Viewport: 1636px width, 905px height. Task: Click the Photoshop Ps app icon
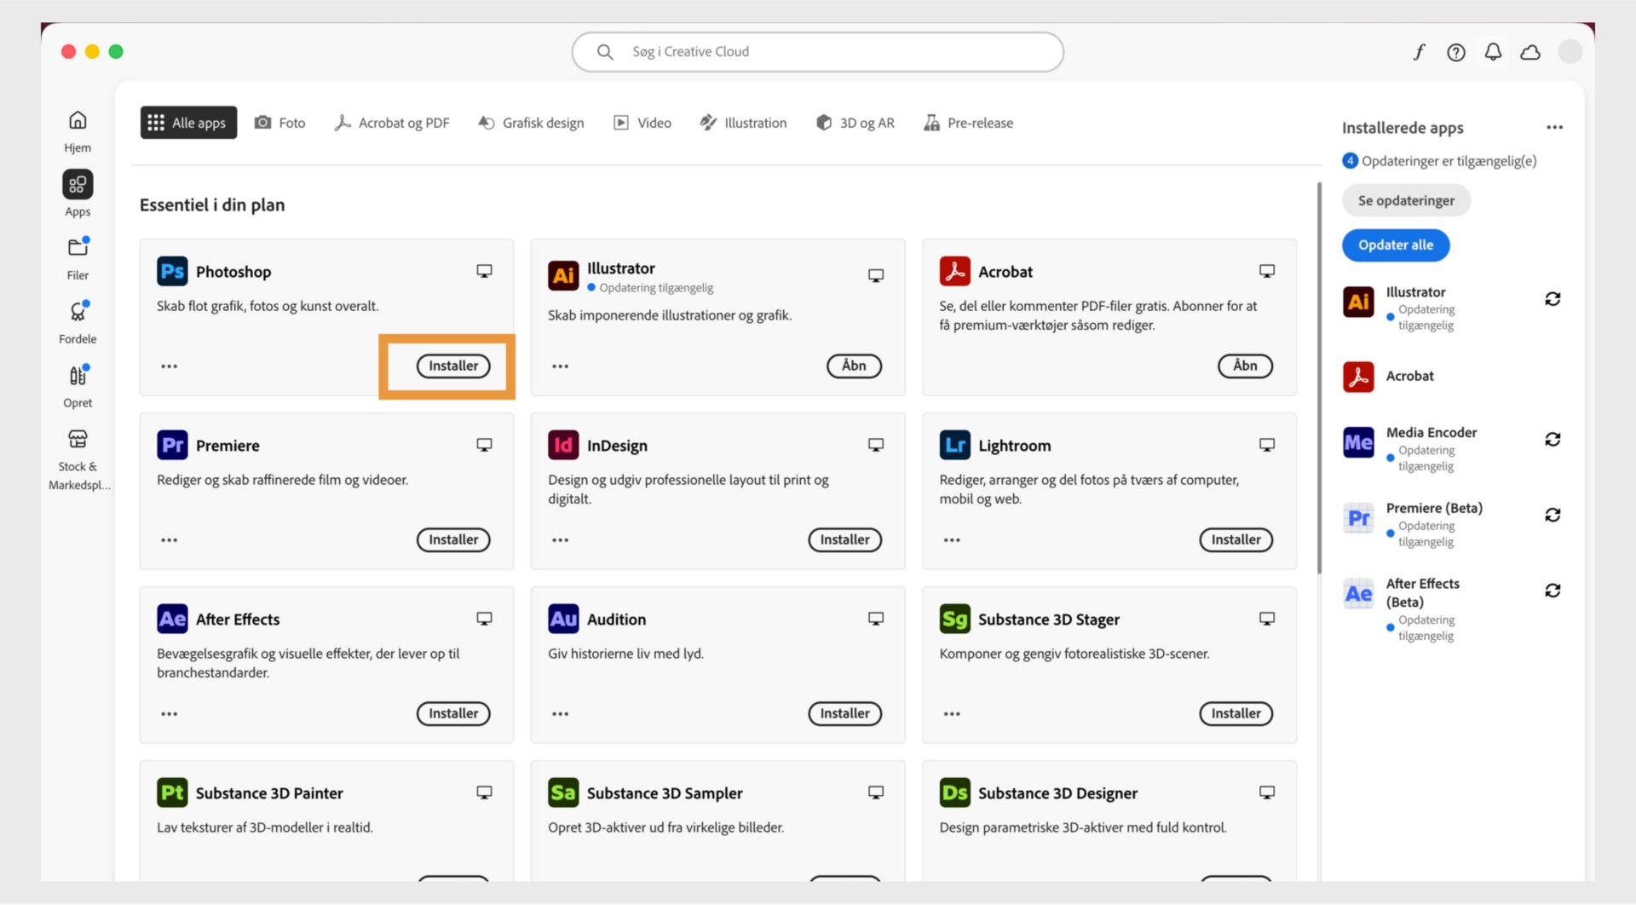pyautogui.click(x=172, y=271)
